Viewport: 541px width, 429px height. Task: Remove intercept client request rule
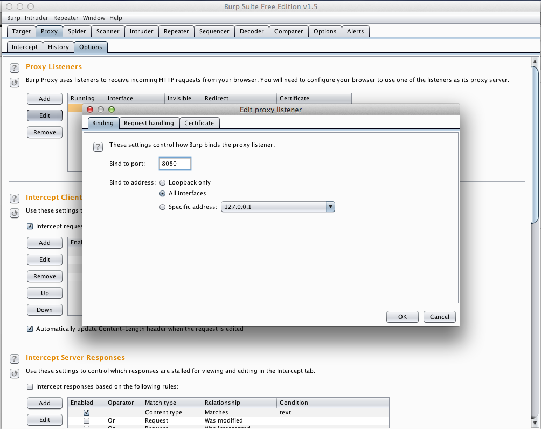point(45,276)
